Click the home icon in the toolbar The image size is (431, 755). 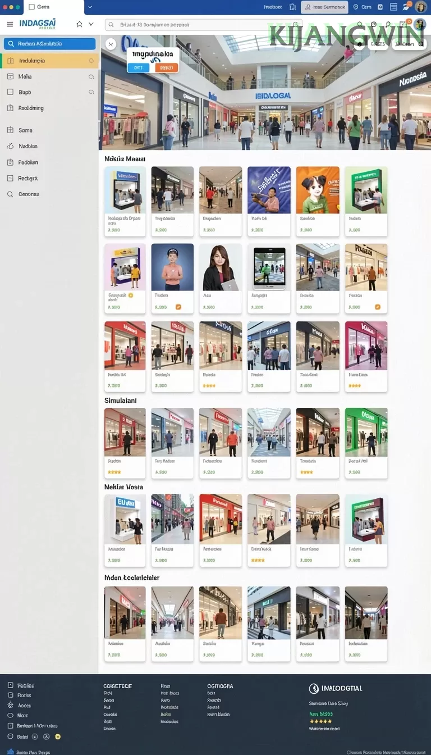pos(79,24)
